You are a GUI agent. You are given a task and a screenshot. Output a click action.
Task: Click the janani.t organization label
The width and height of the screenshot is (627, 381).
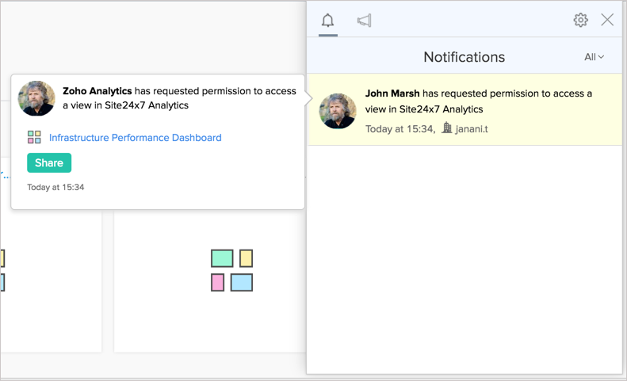[472, 129]
